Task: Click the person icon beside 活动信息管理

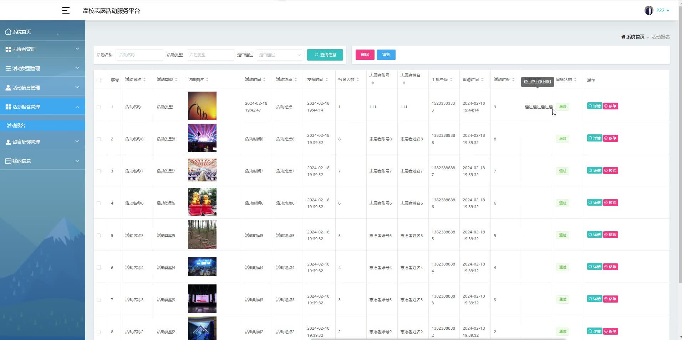Action: pos(8,88)
